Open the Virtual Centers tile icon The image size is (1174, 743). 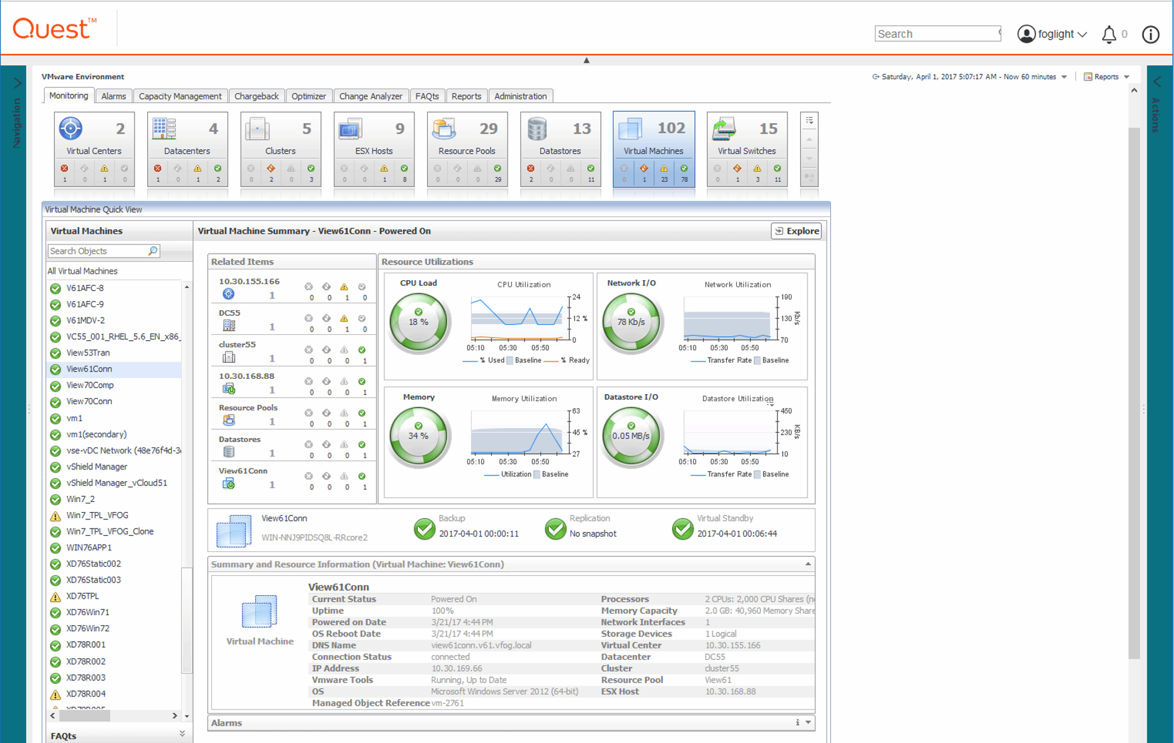pos(71,128)
